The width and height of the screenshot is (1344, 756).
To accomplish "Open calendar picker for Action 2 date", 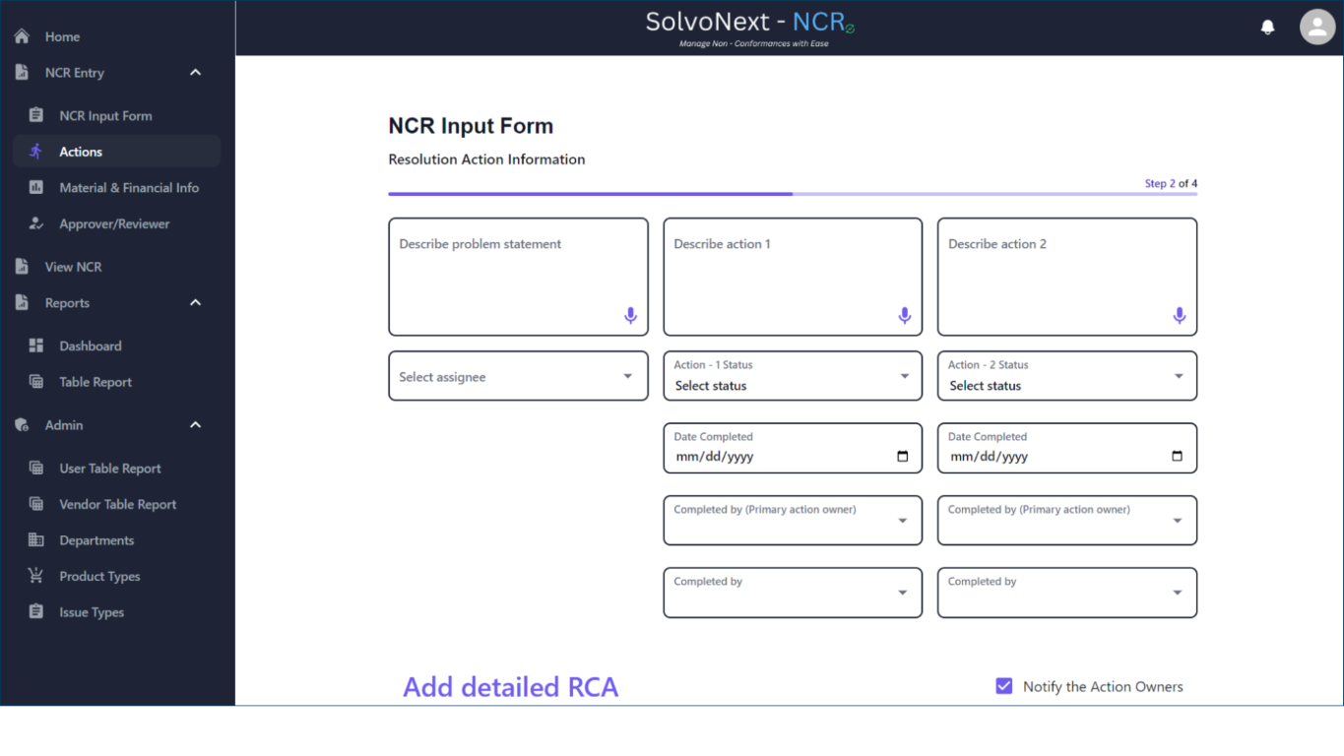I will coord(1177,457).
